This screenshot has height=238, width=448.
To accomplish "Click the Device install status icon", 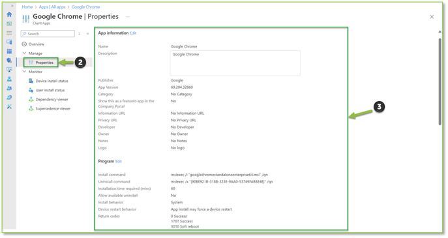I will [31, 81].
